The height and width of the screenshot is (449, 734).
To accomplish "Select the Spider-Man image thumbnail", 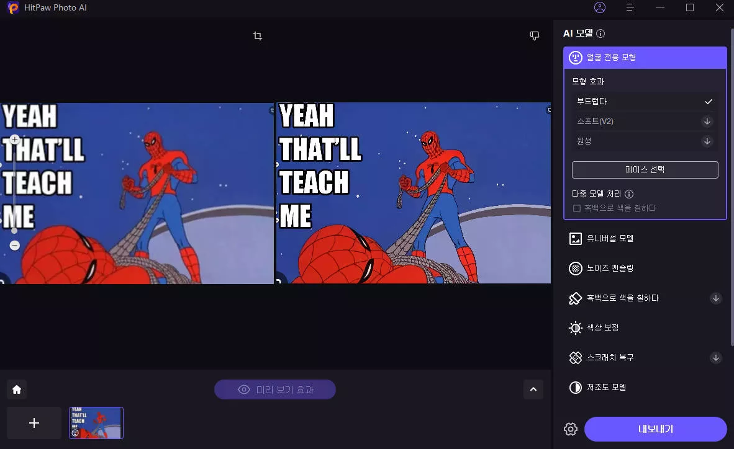I will pos(96,423).
